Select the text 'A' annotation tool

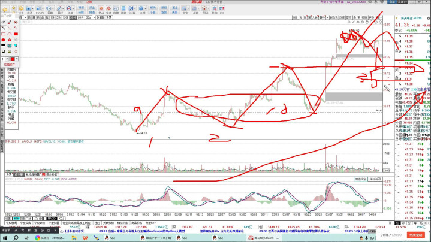point(10,40)
